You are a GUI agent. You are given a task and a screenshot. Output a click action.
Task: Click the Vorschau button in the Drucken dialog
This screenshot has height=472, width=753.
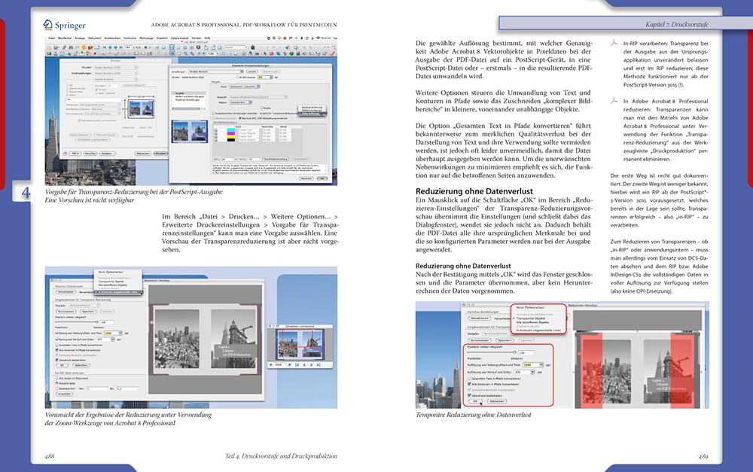point(90,154)
